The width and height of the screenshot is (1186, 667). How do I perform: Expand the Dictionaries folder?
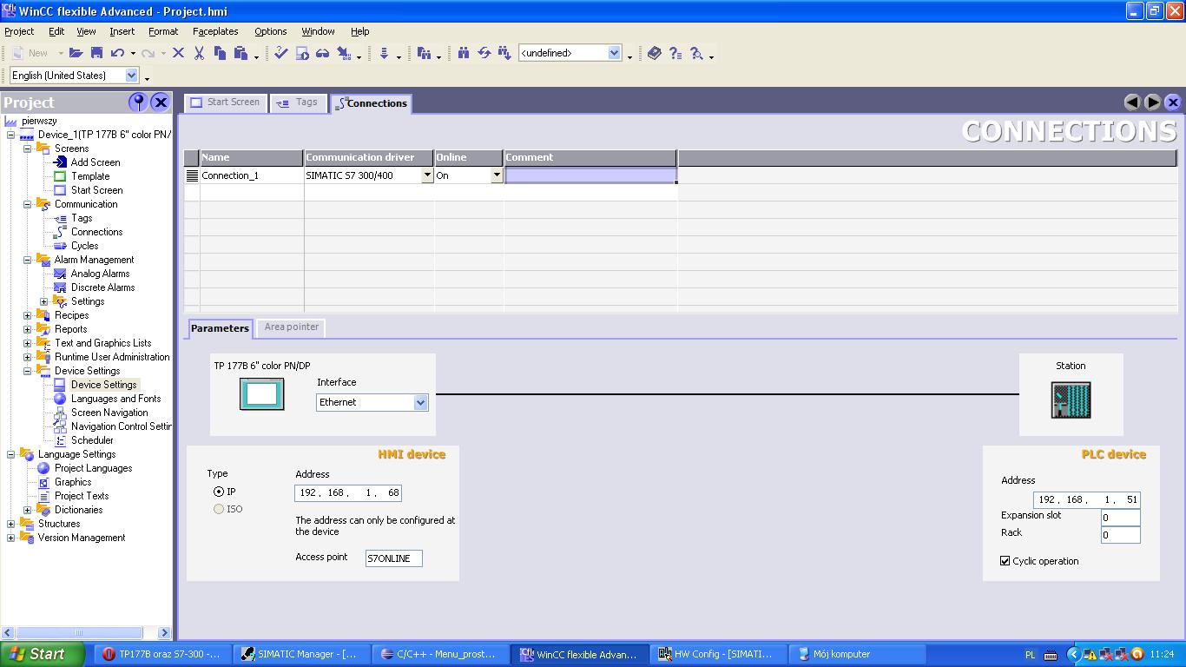(27, 510)
